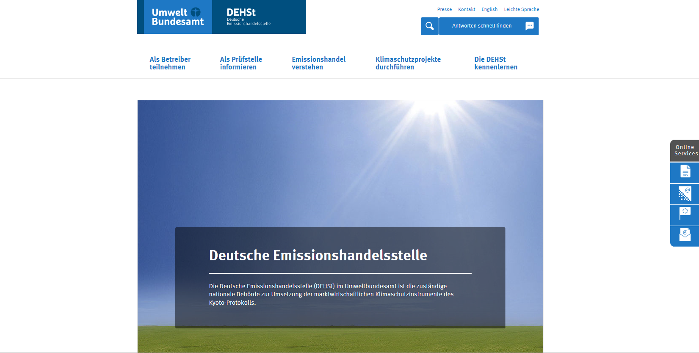The width and height of the screenshot is (699, 353).
Task: Open the EU flag service icon
Action: [x=685, y=215]
